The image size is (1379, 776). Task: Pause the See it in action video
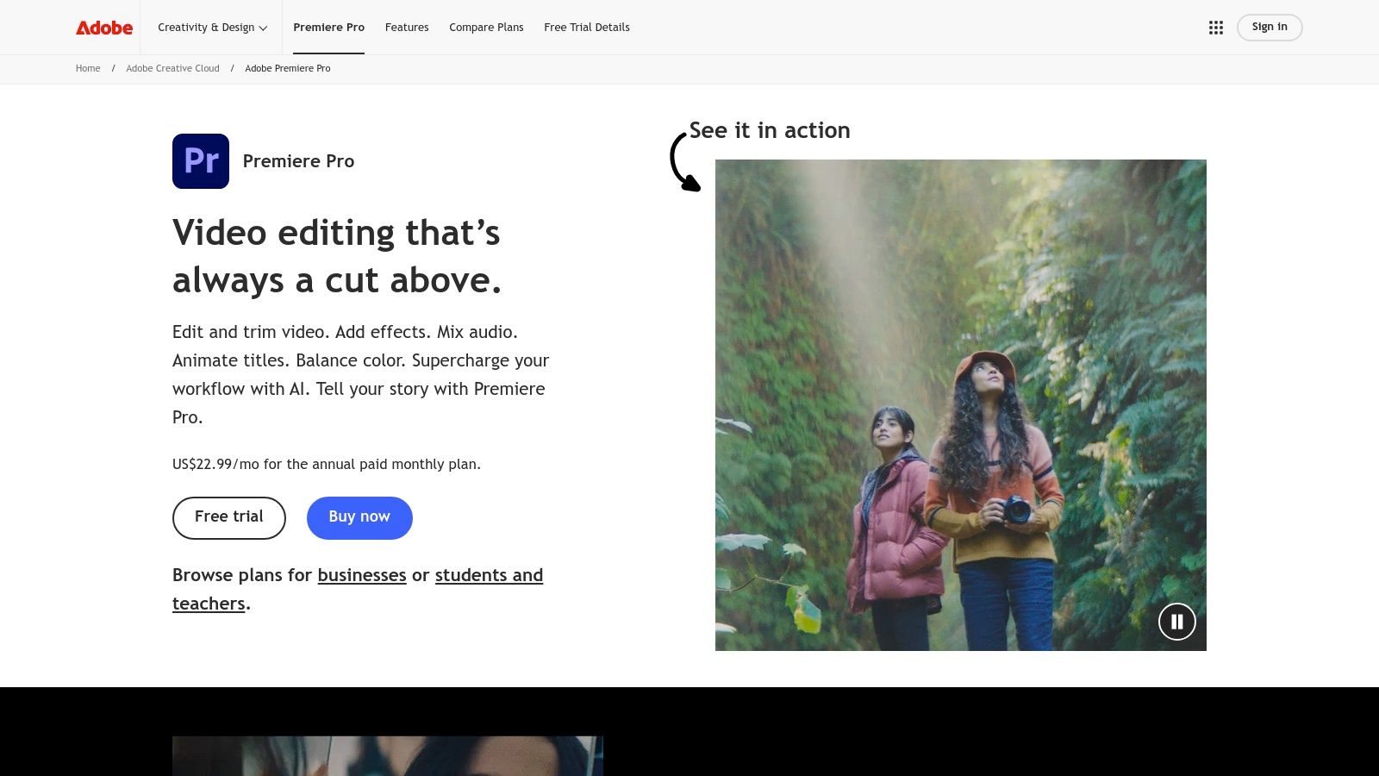tap(1177, 622)
